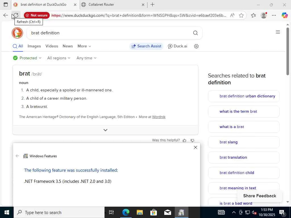Open the Read aloud icon in address bar
Image resolution: width=291 pixels, height=218 pixels.
click(232, 15)
